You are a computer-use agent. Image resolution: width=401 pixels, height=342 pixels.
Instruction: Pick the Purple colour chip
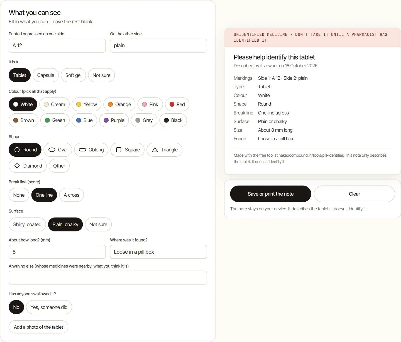[114, 120]
